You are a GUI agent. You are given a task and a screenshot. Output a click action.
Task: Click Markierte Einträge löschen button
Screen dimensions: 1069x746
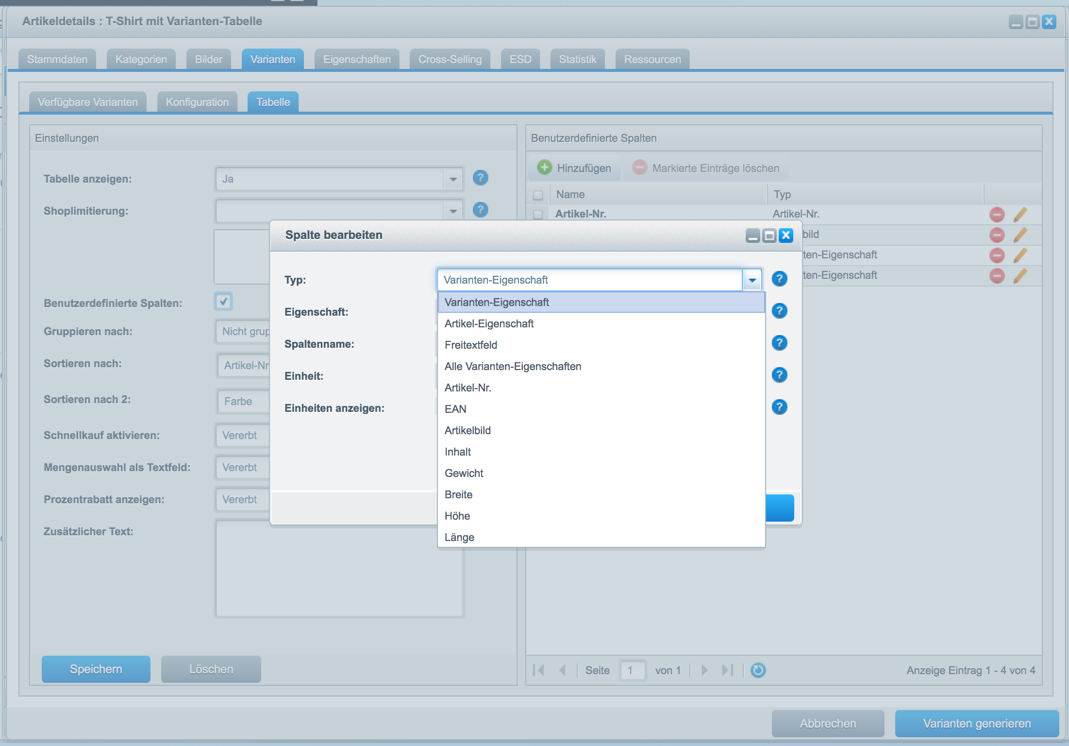706,168
